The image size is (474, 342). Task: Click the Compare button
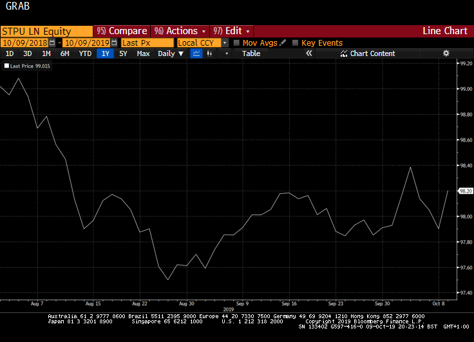[122, 31]
